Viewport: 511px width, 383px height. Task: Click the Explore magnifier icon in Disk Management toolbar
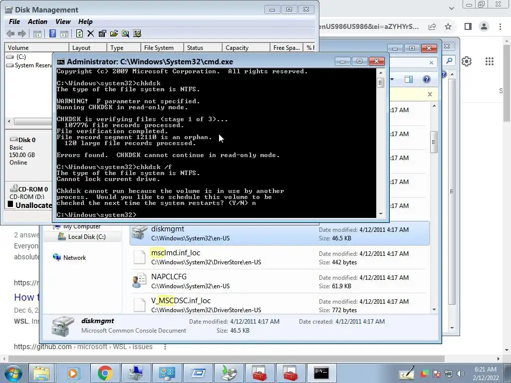point(125,33)
